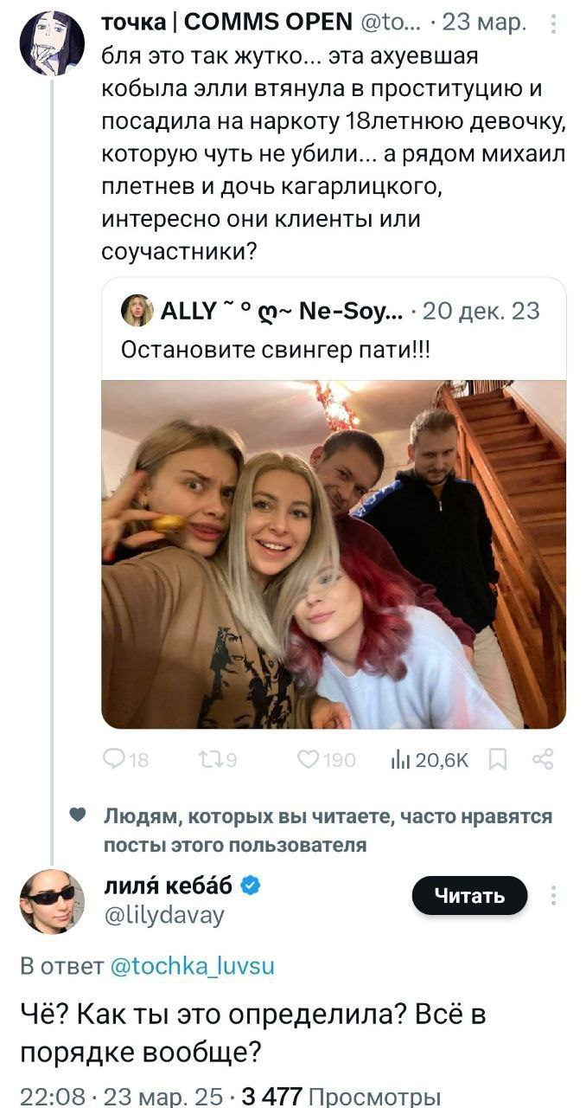Tap the small heart icon beside the recommendation note
This screenshot has width=586, height=1108.
point(78,816)
